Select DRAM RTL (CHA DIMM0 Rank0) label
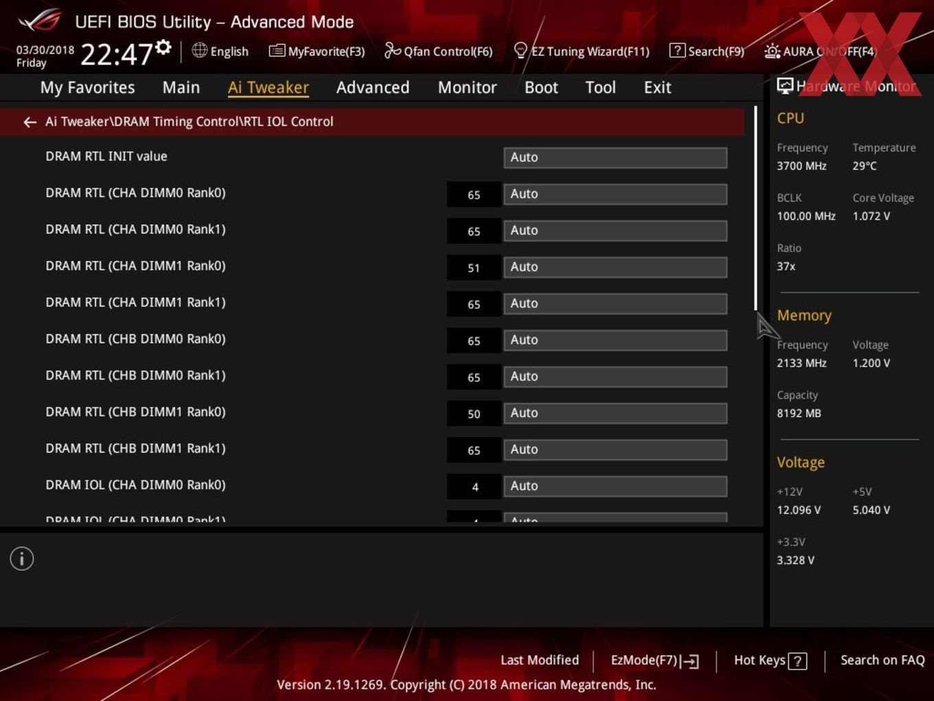934x701 pixels. (135, 192)
